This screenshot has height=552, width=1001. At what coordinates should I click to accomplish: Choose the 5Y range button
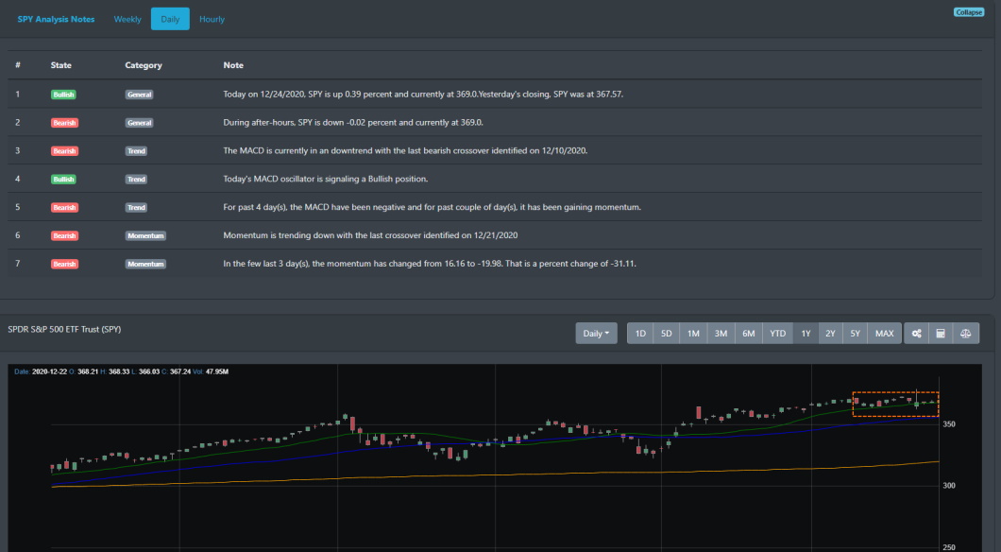click(855, 334)
